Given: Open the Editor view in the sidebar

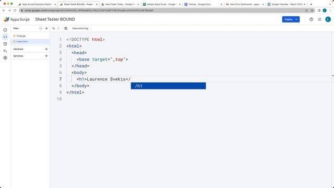Looking at the screenshot, I should [x=5, y=37].
